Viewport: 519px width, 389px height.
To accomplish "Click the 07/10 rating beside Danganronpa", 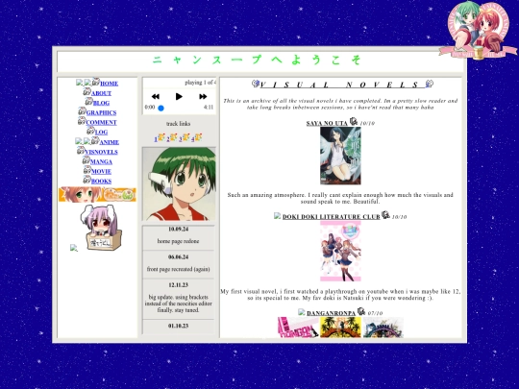I will 375,313.
